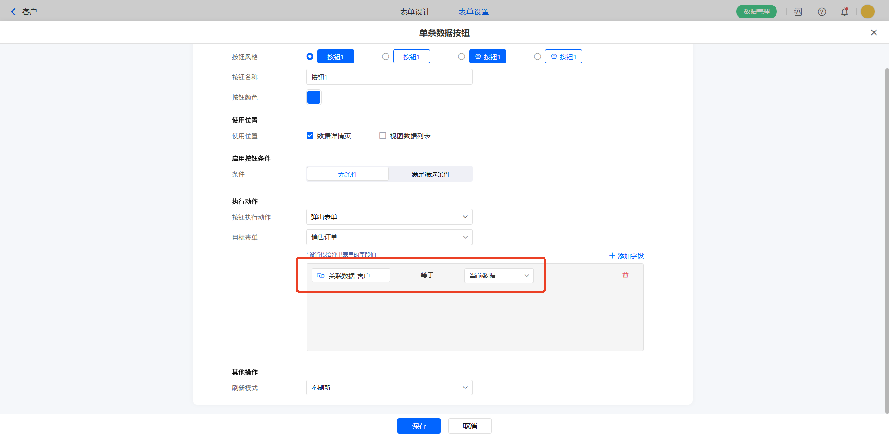Open the notification bell
This screenshot has height=437, width=889.
(x=845, y=12)
